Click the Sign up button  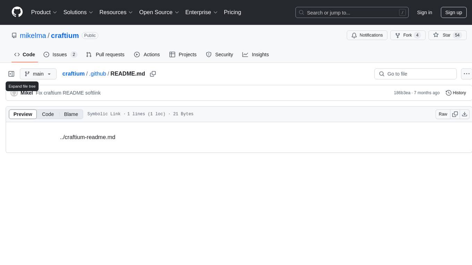point(453,12)
